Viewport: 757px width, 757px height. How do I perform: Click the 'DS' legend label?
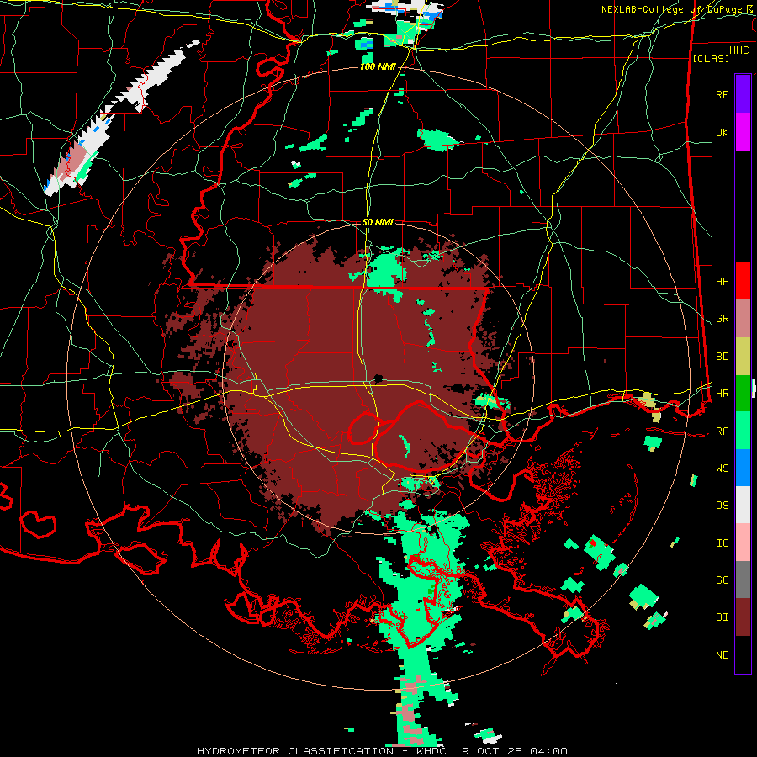[x=722, y=506]
